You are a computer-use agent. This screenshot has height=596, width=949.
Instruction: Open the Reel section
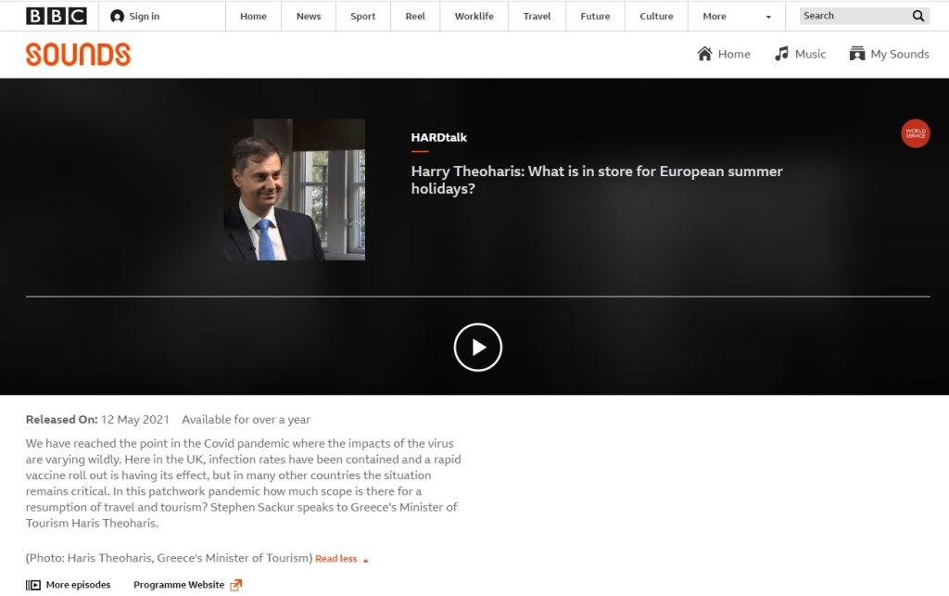[415, 17]
